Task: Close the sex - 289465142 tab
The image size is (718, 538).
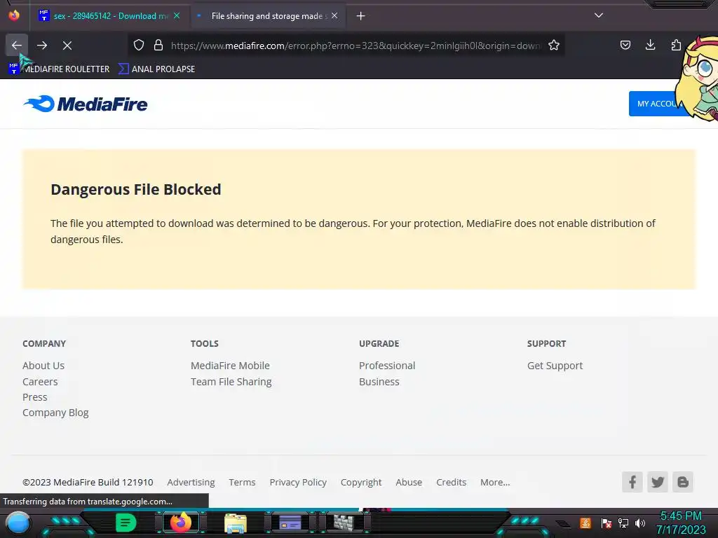Action: pyautogui.click(x=177, y=16)
